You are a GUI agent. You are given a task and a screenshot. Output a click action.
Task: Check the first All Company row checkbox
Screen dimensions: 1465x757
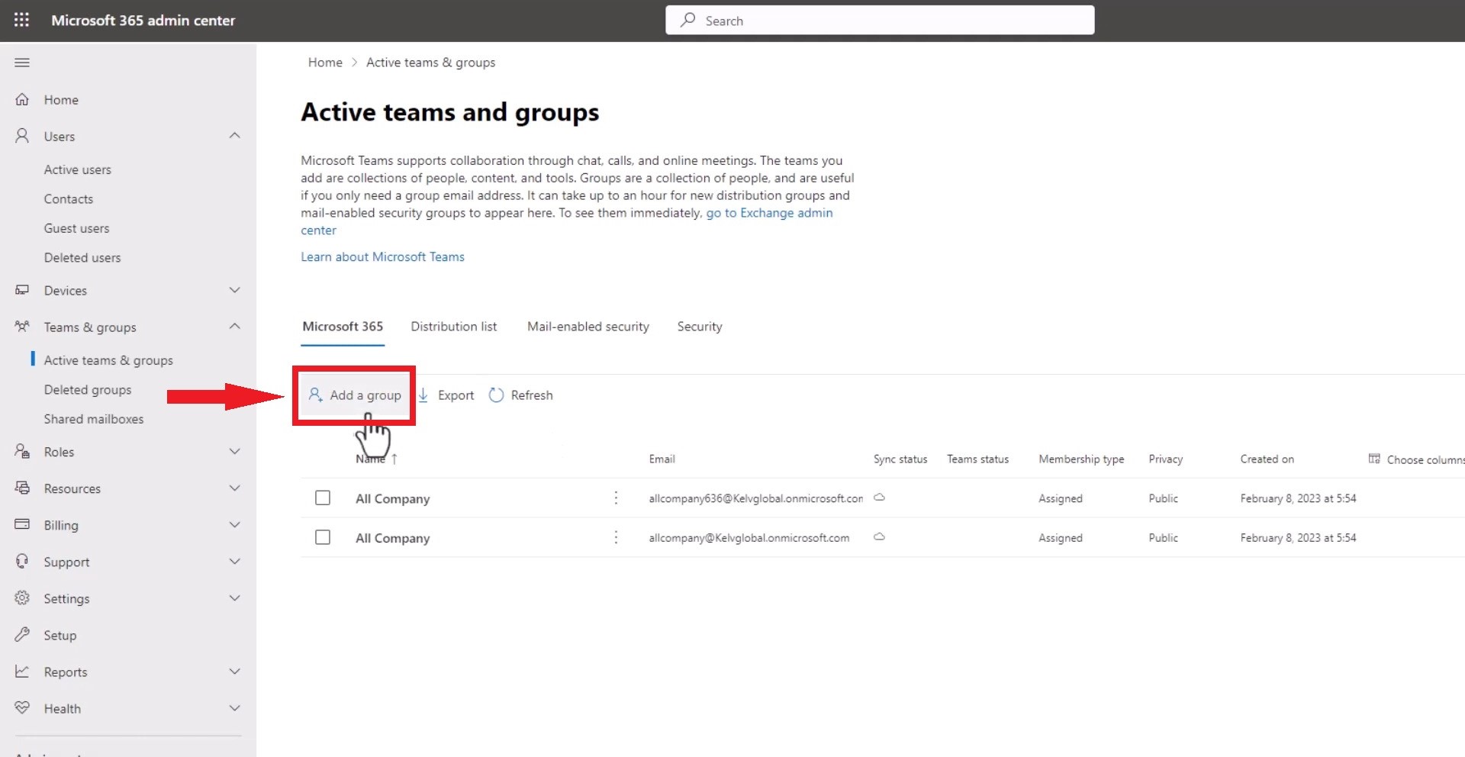[x=322, y=498]
